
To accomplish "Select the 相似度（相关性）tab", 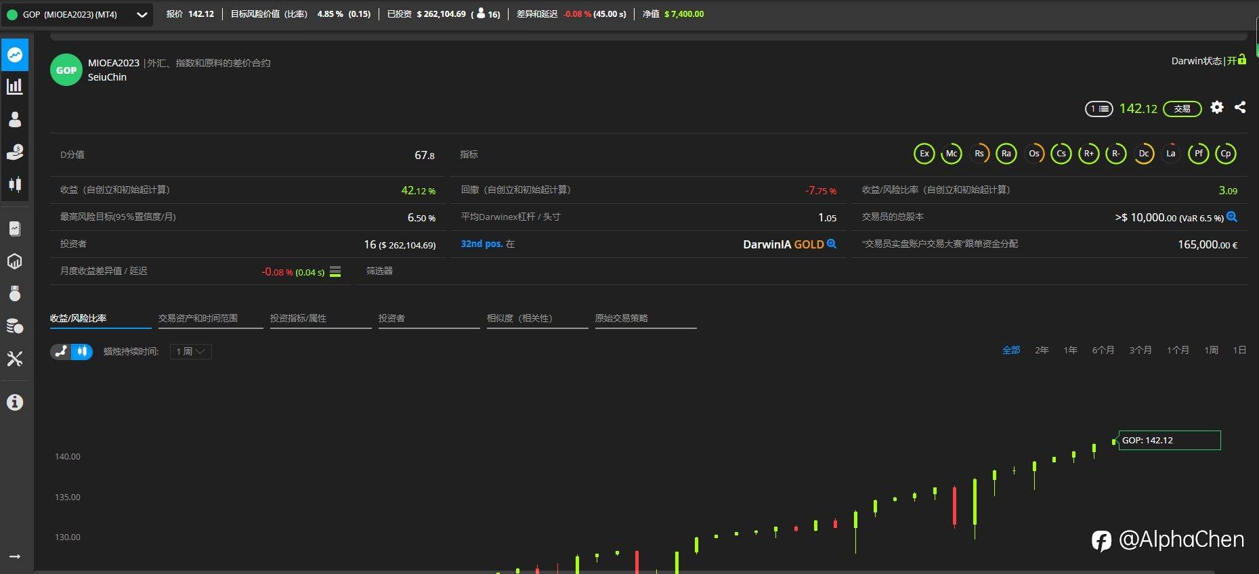I will click(538, 319).
